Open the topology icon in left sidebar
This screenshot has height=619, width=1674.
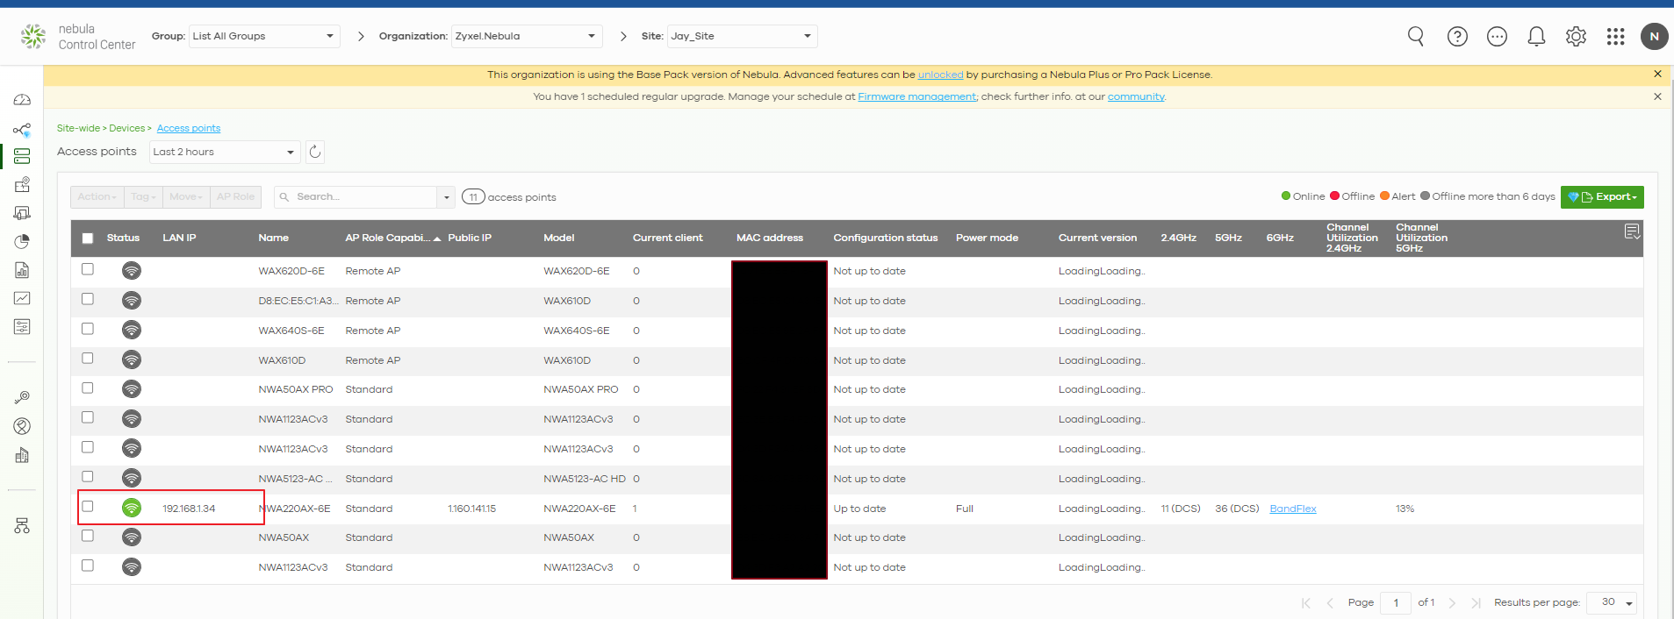tap(22, 131)
